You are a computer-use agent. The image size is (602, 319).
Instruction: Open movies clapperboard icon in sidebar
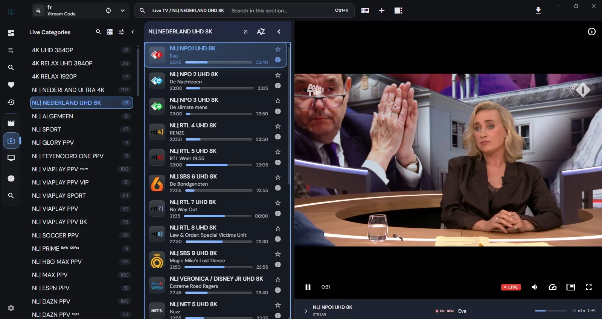(11, 123)
